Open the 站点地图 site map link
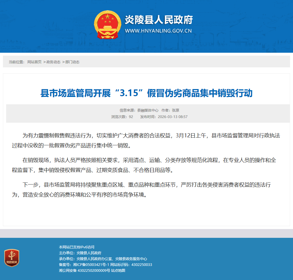Image resolution: width=293 pixels, height=280 pixels. point(118,271)
